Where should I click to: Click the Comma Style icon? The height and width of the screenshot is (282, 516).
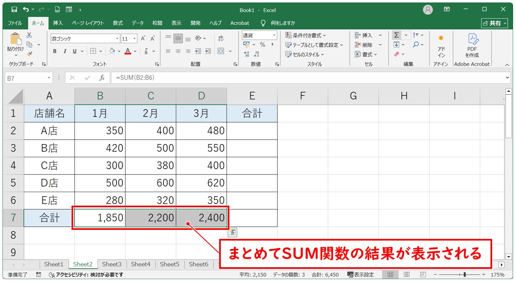(x=272, y=45)
